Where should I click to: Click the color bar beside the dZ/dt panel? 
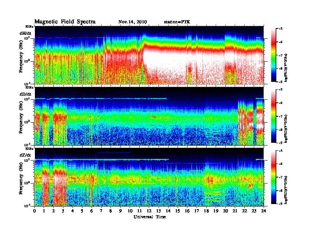[x=273, y=177]
